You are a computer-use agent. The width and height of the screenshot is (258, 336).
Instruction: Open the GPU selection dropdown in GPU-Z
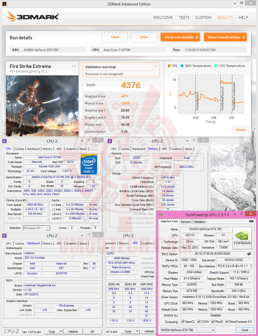(187, 330)
